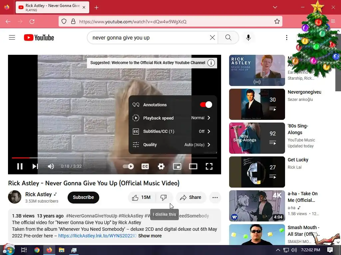Mute the video volume speaker icon
The image size is (341, 255).
coord(51,166)
